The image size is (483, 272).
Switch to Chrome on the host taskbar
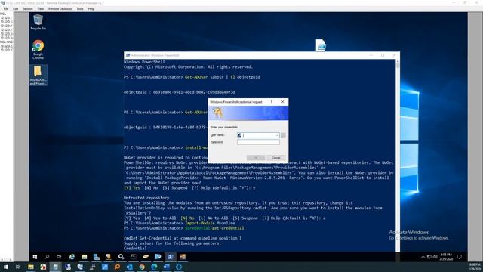point(142,267)
